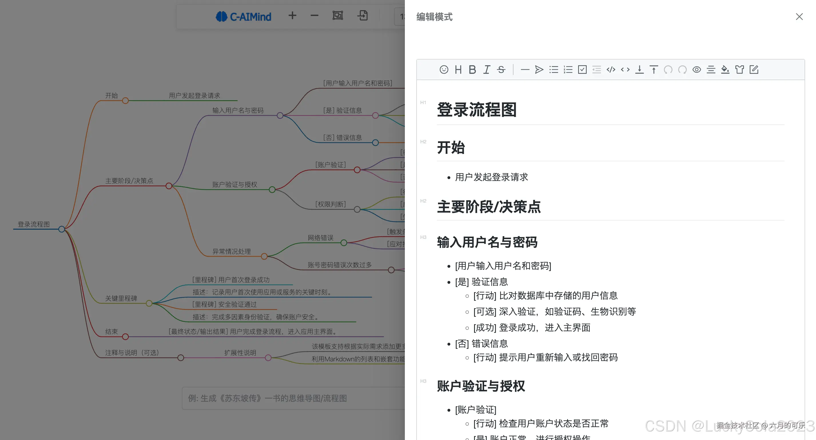Screen dimensions: 816x440
Task: Zoom in on the mind map canvas
Action: click(292, 15)
